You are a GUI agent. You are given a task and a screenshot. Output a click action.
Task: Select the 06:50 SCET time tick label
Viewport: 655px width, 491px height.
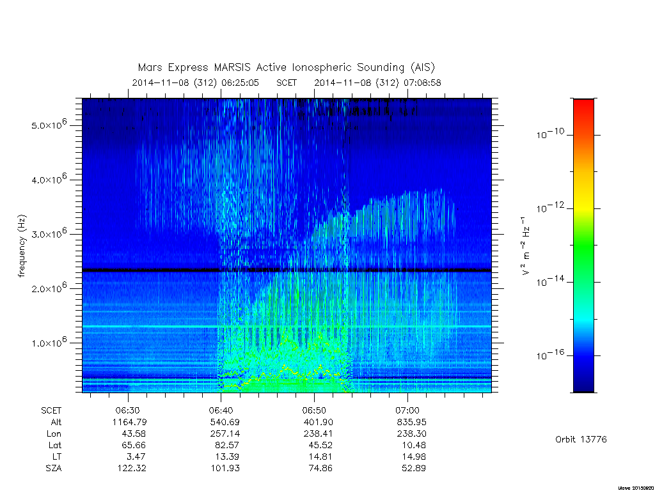click(314, 411)
